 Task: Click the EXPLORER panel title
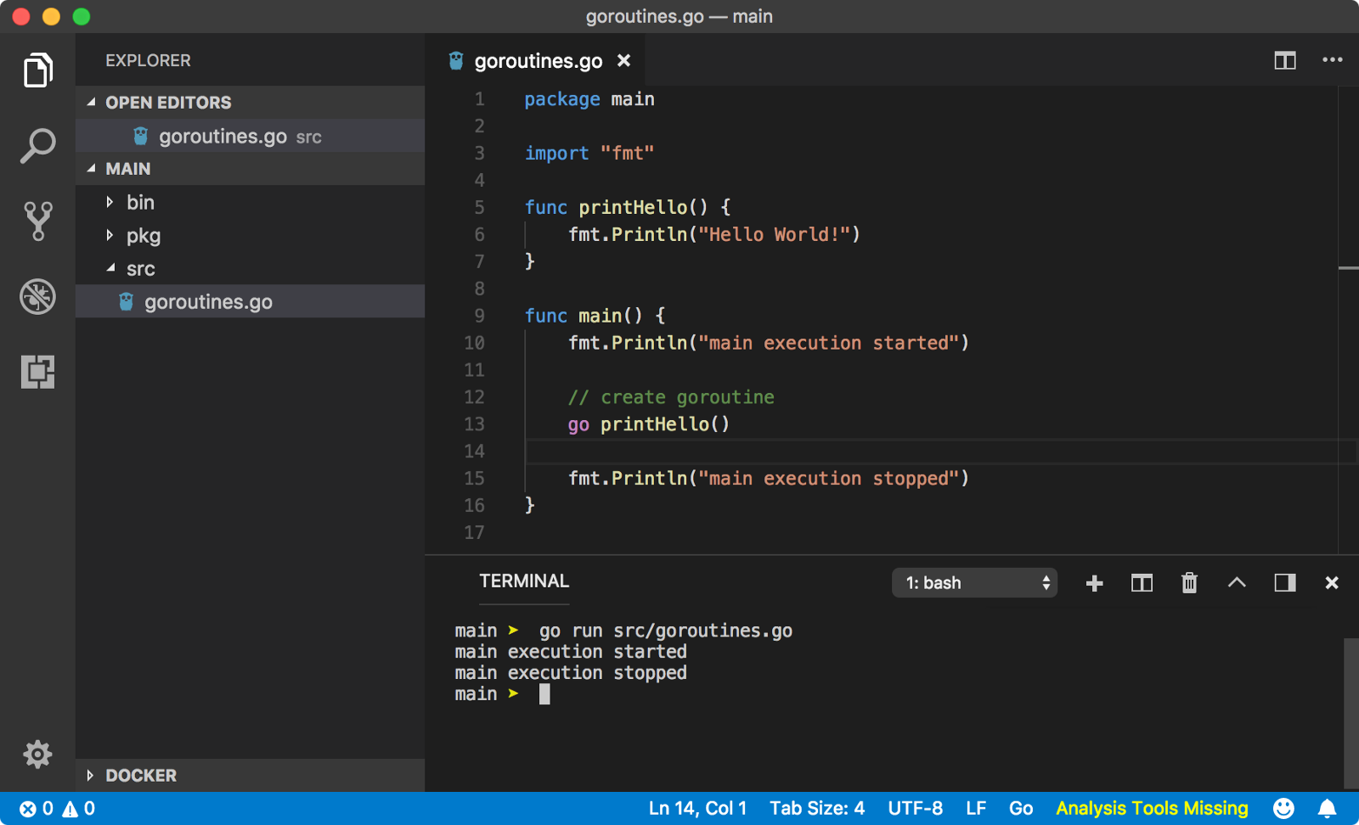point(148,60)
